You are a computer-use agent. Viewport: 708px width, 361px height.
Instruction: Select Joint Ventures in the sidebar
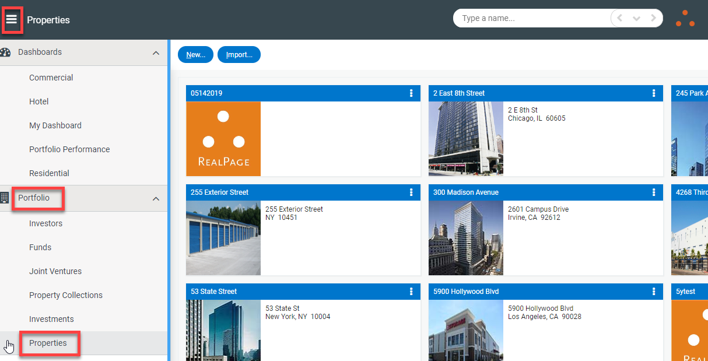coord(55,271)
